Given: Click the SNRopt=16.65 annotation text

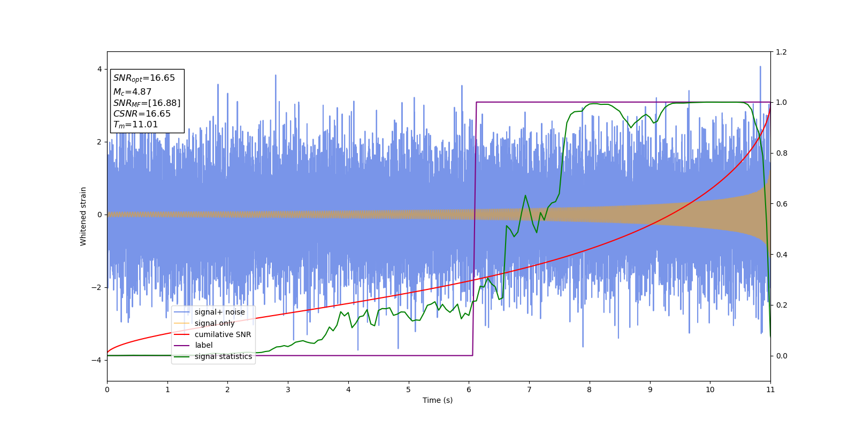Looking at the screenshot, I should [144, 78].
